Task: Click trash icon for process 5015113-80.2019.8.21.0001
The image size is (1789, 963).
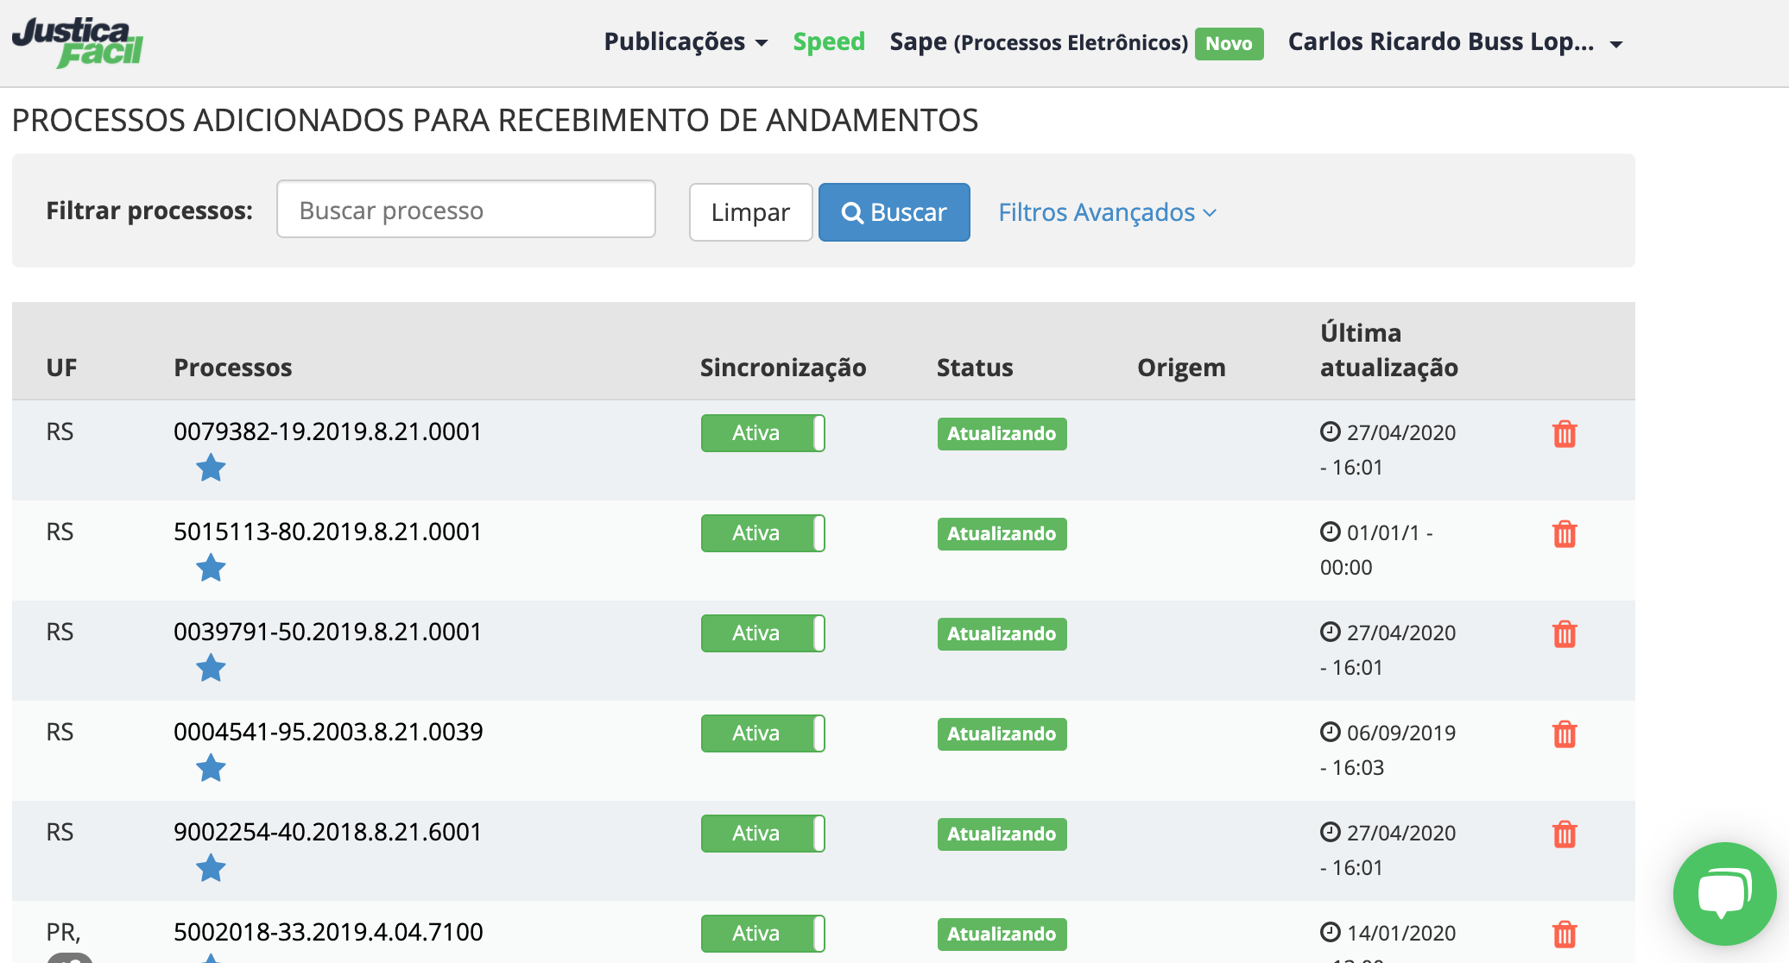Action: (x=1564, y=534)
